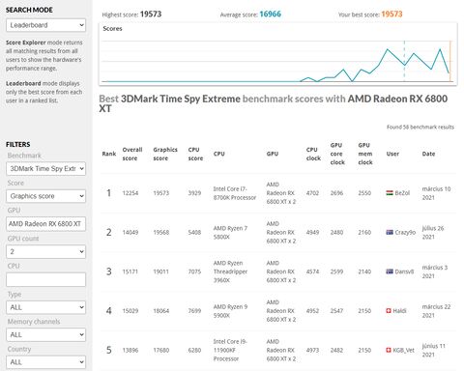Click the AMD Ryzen 9 5900X cell
The width and height of the screenshot is (464, 371).
click(x=230, y=311)
